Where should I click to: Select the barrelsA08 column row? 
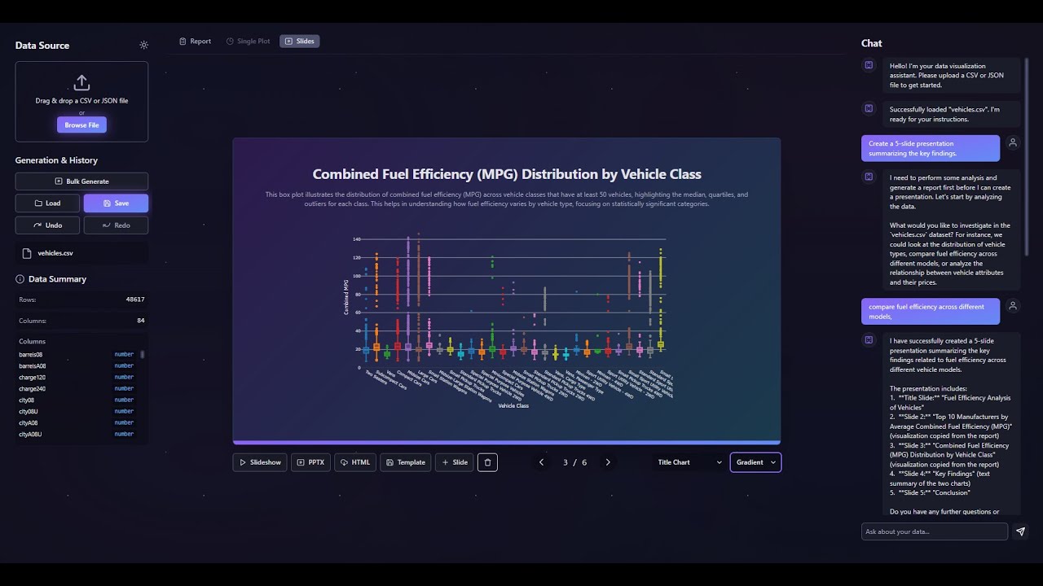78,366
